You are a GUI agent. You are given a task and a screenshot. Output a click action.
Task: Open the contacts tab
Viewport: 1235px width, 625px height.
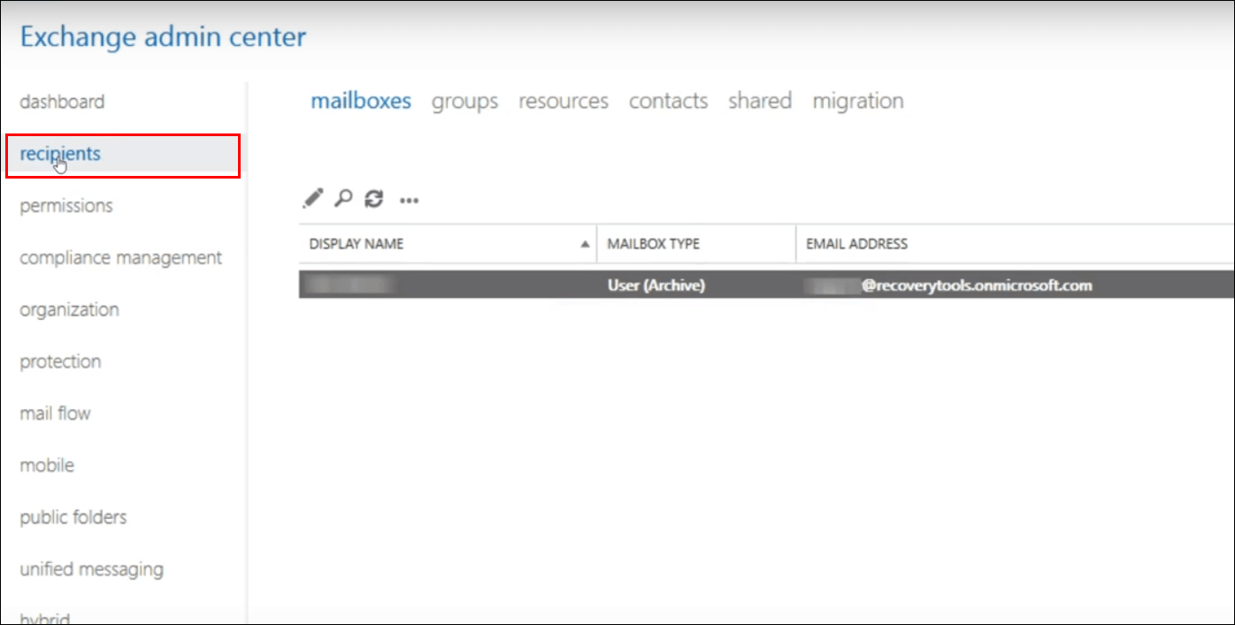[x=668, y=101]
